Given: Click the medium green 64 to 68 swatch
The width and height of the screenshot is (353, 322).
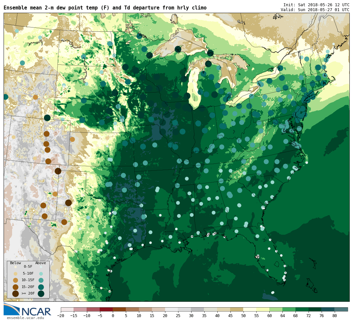Looking at the screenshot, I should (x=289, y=309).
